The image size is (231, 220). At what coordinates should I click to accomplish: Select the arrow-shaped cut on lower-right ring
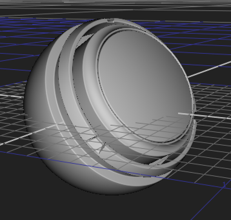tap(164, 159)
